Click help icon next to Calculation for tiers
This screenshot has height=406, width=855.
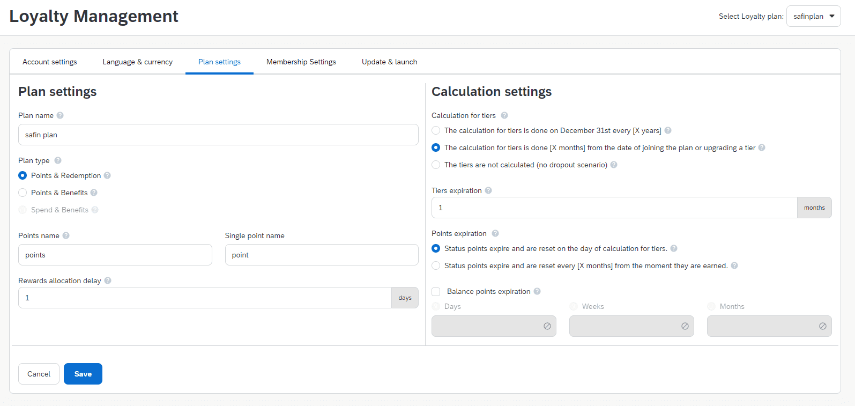504,115
